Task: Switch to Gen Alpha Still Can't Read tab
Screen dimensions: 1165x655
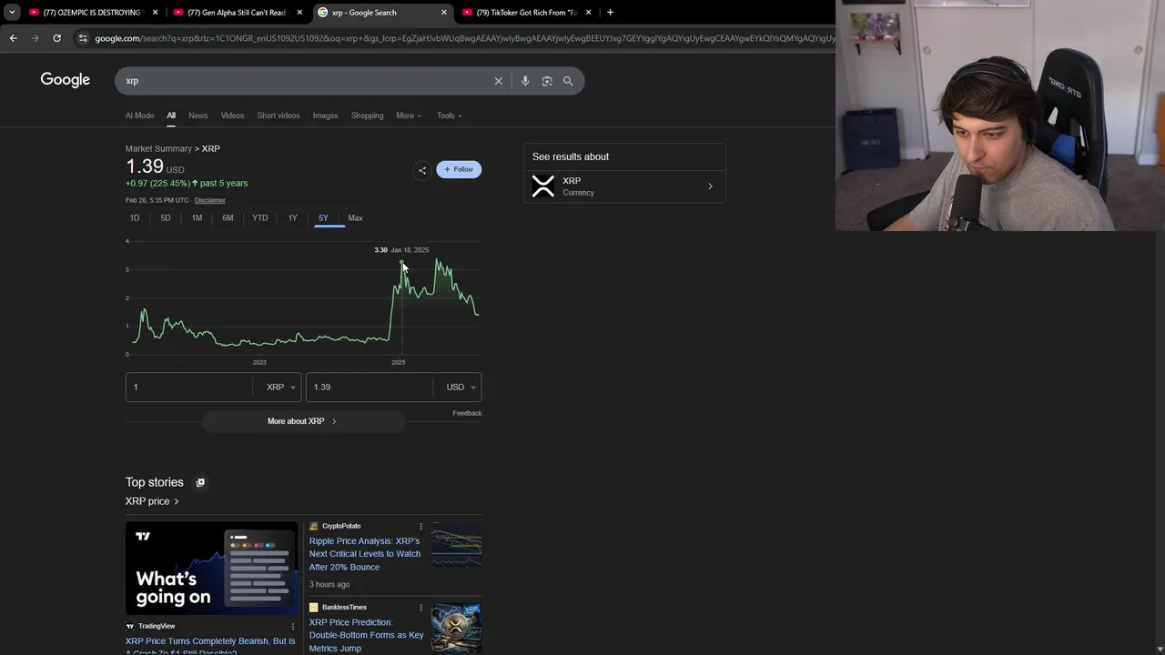Action: [x=236, y=13]
